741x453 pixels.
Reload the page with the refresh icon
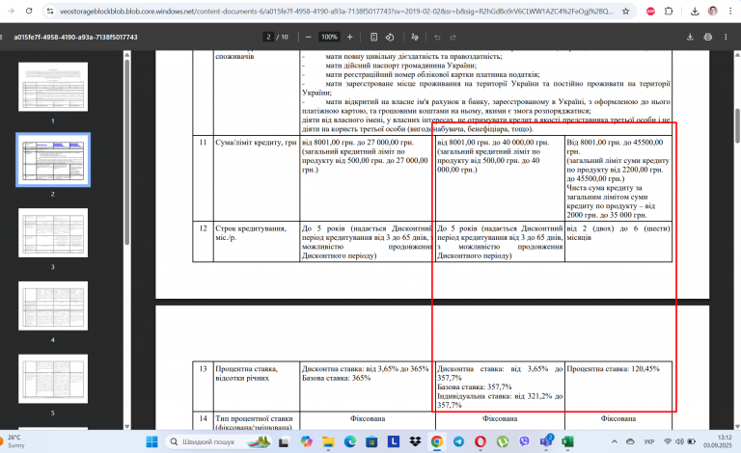29,11
